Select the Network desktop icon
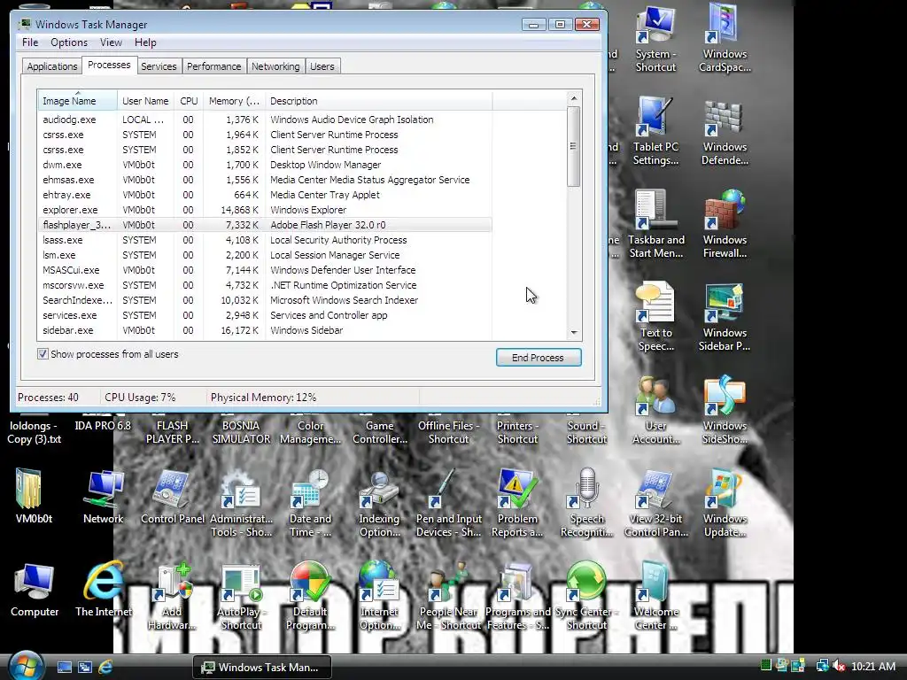The image size is (907, 680). pyautogui.click(x=103, y=496)
